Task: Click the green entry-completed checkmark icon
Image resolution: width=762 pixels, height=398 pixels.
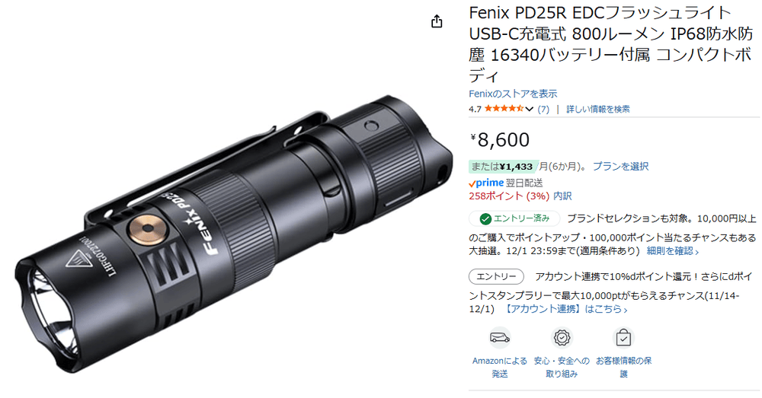Action: pyautogui.click(x=485, y=219)
